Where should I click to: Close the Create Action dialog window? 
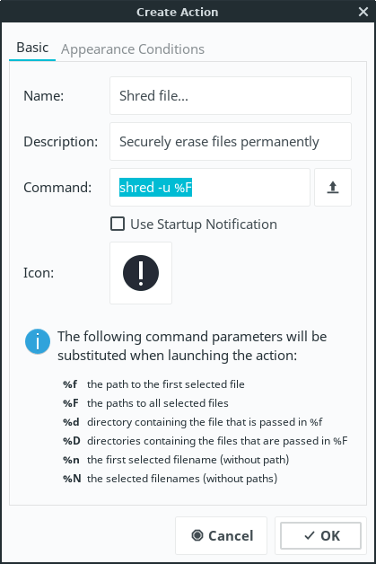363,12
